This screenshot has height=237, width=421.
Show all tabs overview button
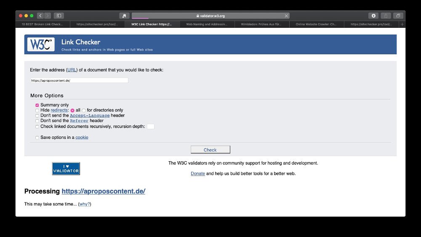coord(398,16)
